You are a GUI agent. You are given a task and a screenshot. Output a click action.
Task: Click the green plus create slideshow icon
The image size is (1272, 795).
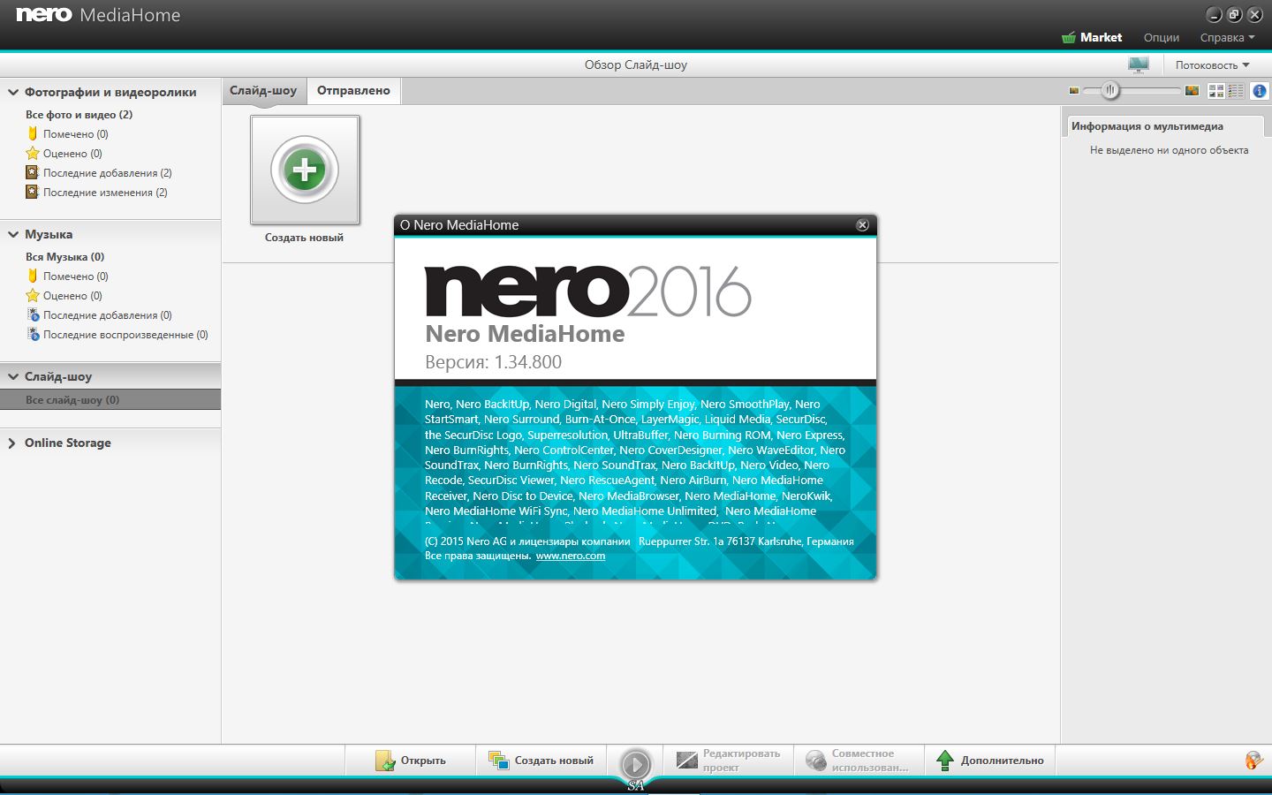coord(304,170)
